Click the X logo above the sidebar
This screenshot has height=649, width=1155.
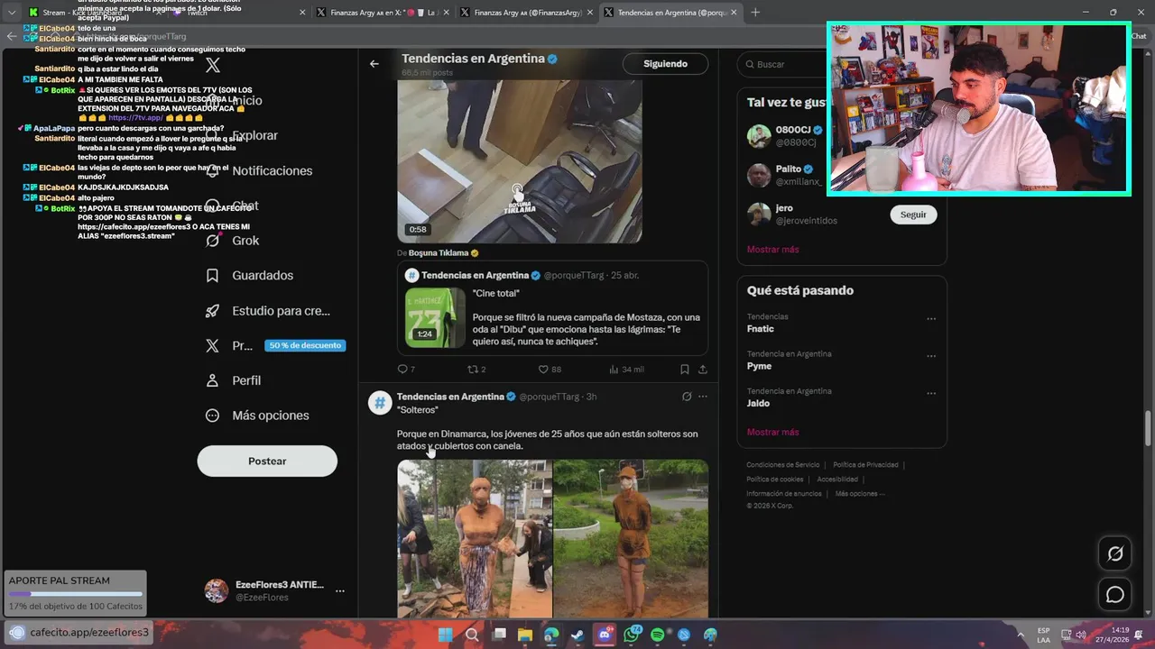[x=213, y=65]
